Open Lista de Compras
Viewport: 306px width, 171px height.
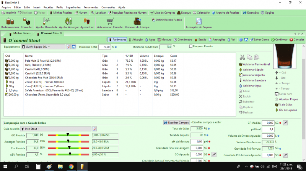[x=163, y=13]
